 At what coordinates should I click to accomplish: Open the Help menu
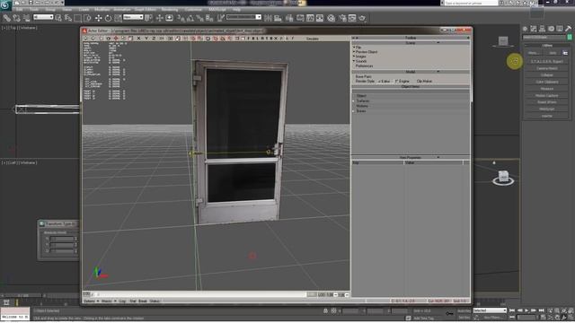pos(236,9)
